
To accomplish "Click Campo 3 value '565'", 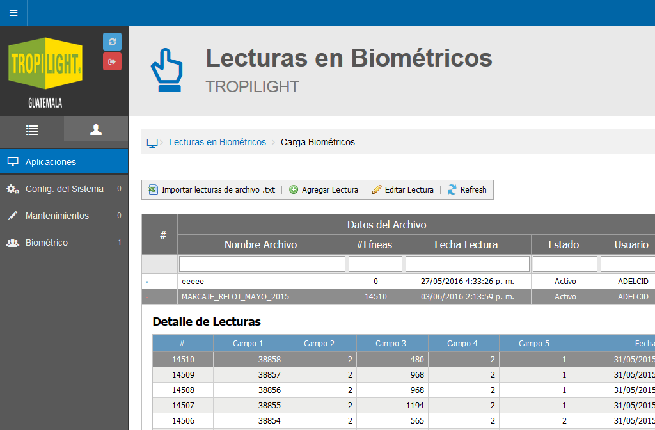I will coord(417,421).
